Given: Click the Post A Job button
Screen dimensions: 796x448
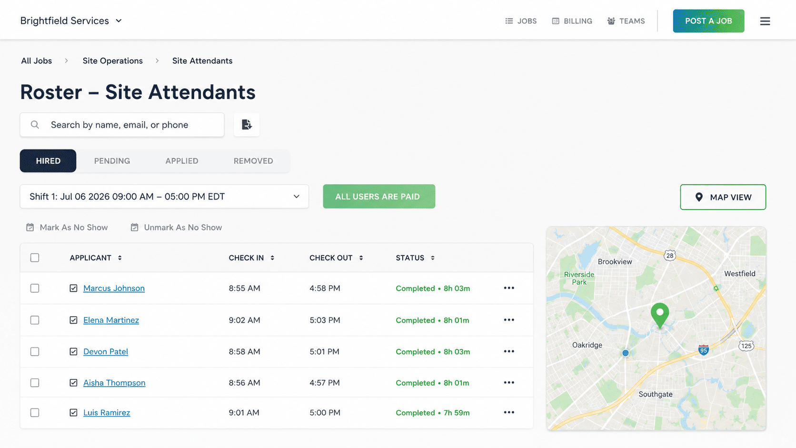Looking at the screenshot, I should (708, 21).
